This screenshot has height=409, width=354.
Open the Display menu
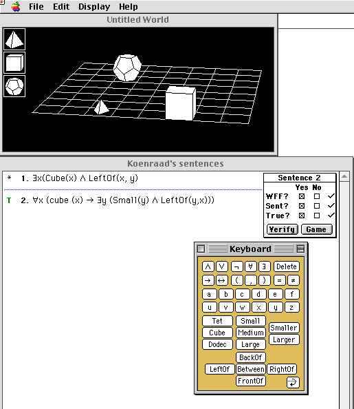[94, 6]
